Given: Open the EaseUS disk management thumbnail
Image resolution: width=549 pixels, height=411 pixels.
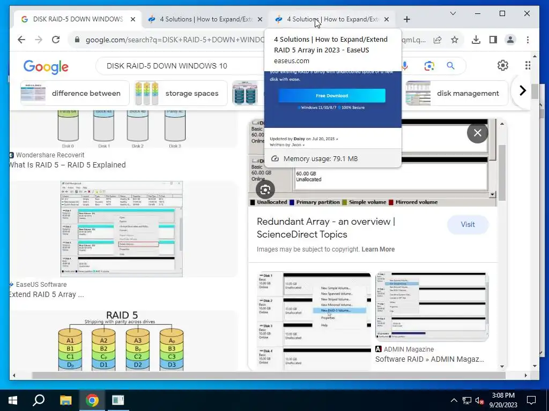Looking at the screenshot, I should [122, 229].
